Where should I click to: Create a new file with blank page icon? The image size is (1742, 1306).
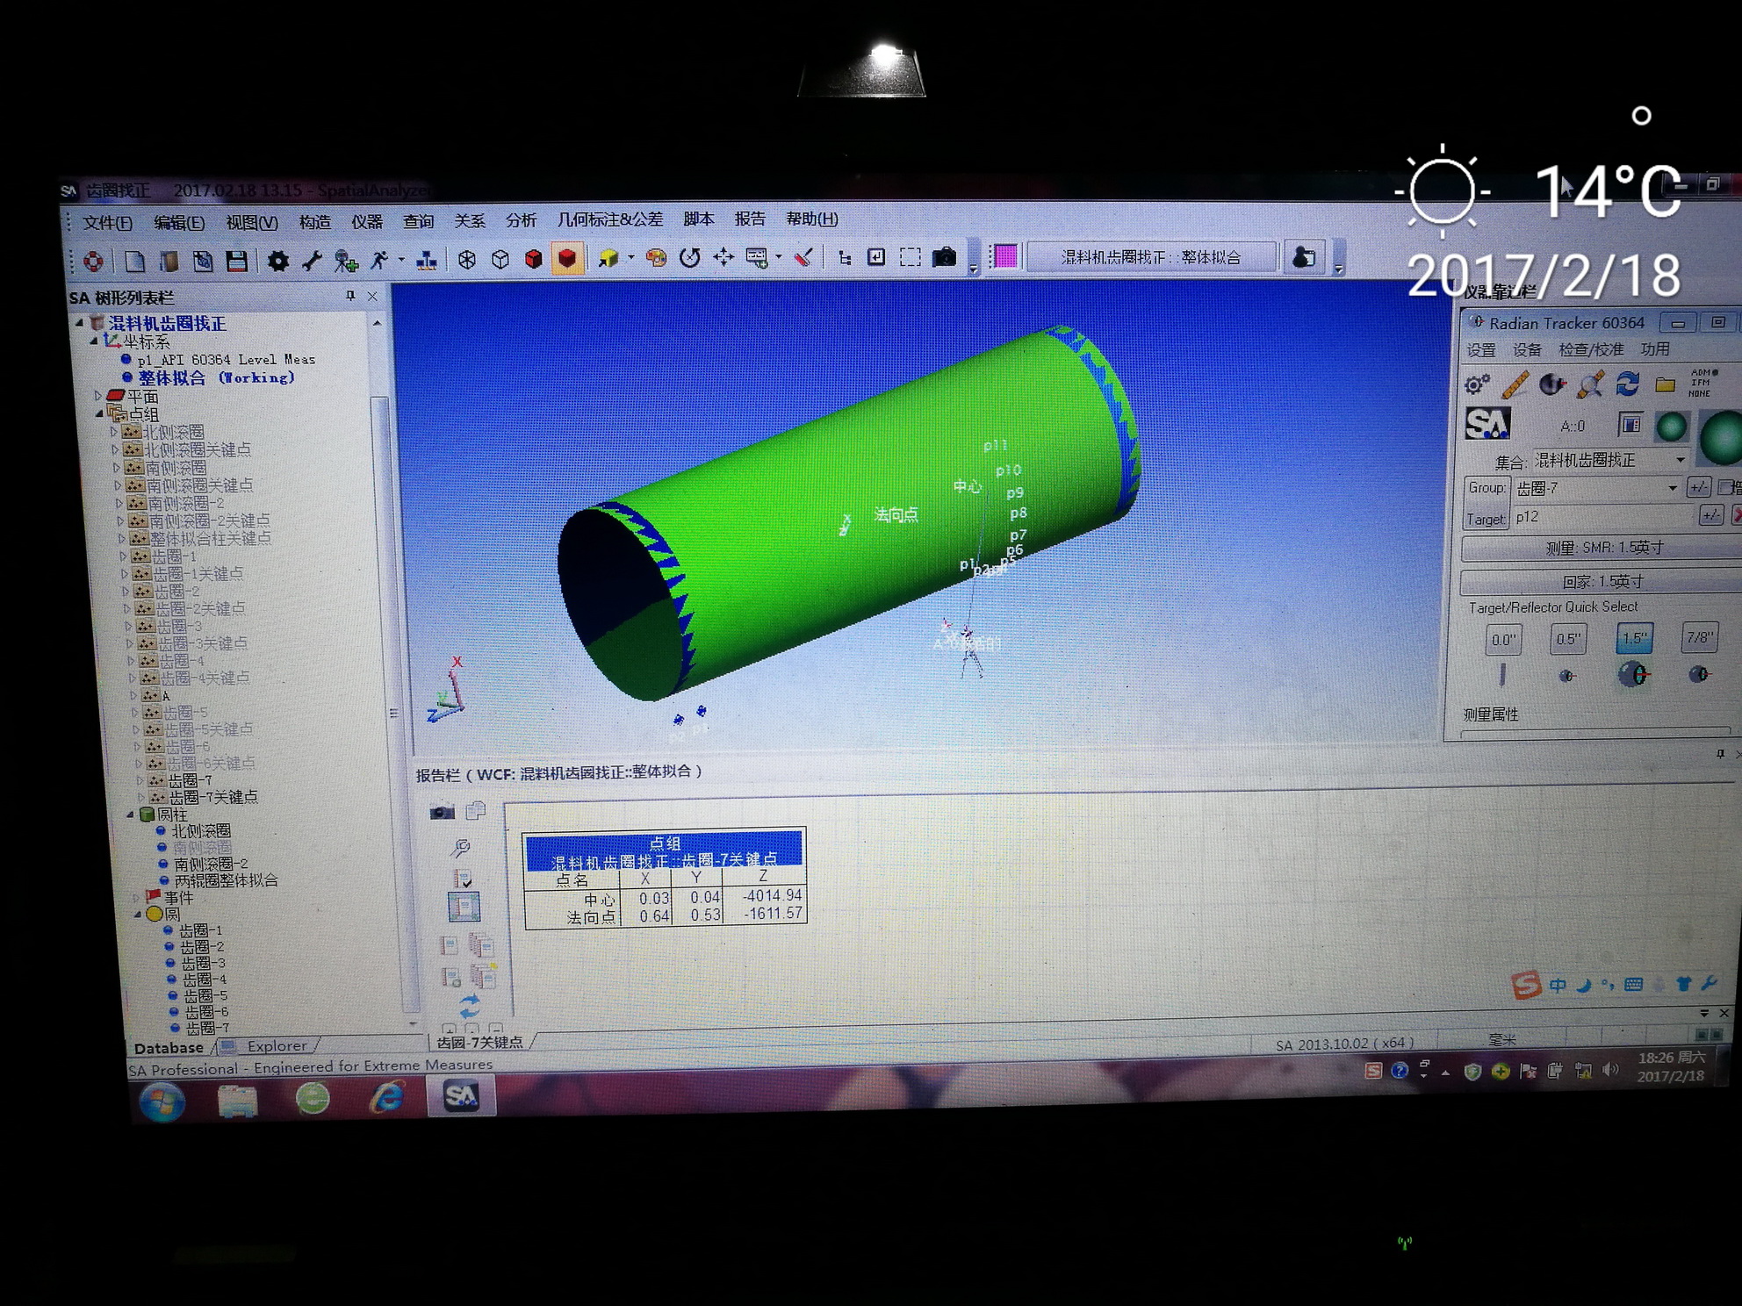click(x=134, y=261)
